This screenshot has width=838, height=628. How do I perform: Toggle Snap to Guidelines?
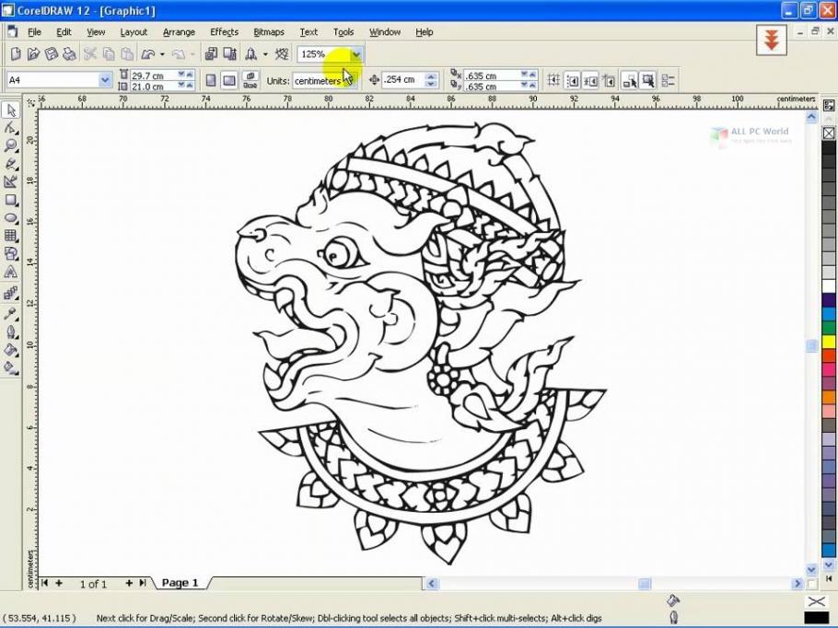click(573, 81)
